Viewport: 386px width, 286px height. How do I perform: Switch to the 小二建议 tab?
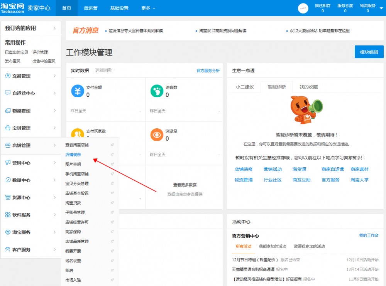(x=245, y=87)
